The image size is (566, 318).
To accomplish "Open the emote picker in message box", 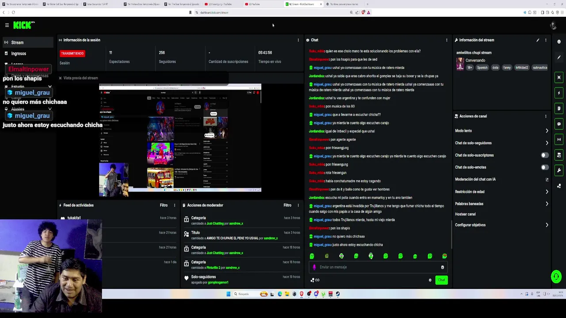I will click(442, 267).
